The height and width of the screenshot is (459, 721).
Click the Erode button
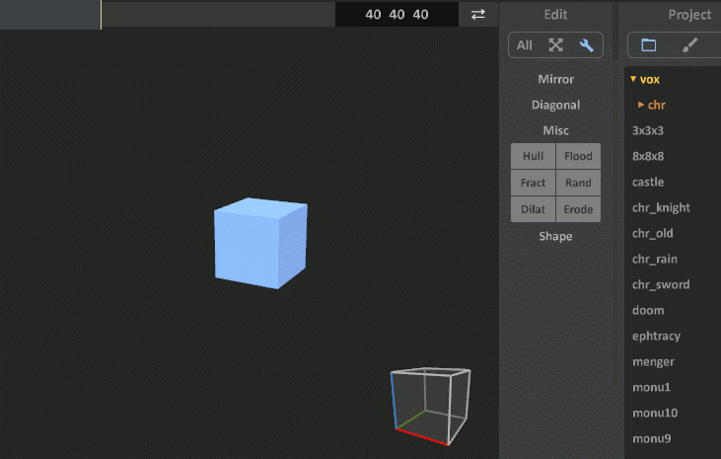point(578,209)
